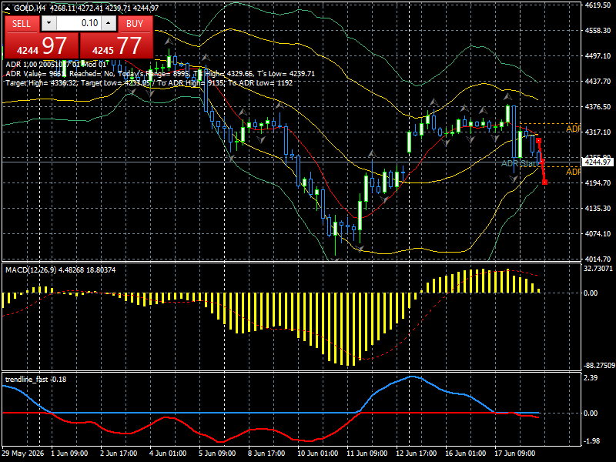Click the ADR Value info line

pyautogui.click(x=160, y=74)
